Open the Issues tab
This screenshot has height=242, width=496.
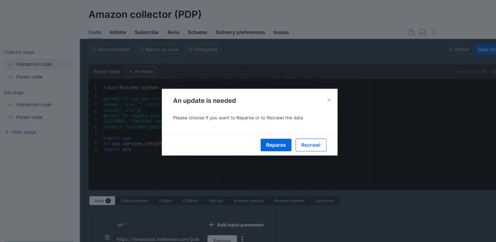(281, 32)
